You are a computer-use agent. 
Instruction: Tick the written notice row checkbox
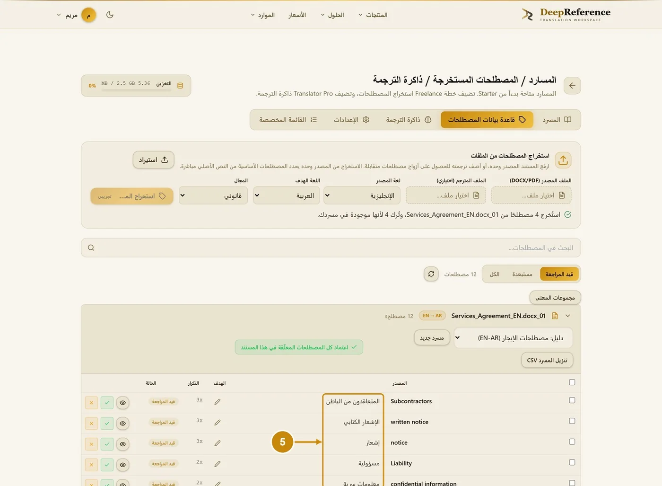[x=572, y=421]
